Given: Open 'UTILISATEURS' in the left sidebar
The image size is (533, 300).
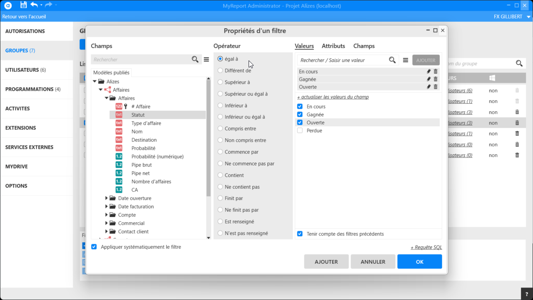Looking at the screenshot, I should pos(25,70).
